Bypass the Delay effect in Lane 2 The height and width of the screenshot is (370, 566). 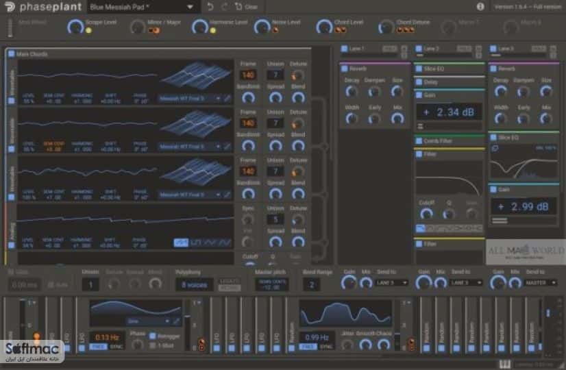pos(419,82)
